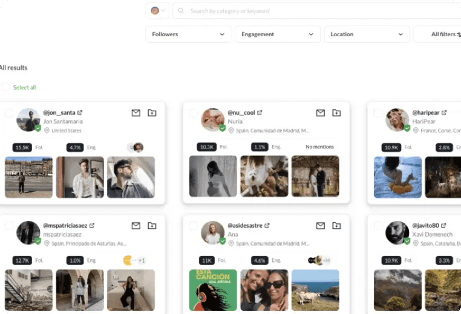Click @jon_santa verified green shield badge
The image size is (461, 314).
tap(38, 128)
